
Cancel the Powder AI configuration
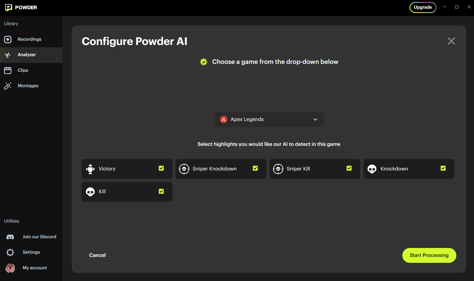click(97, 255)
